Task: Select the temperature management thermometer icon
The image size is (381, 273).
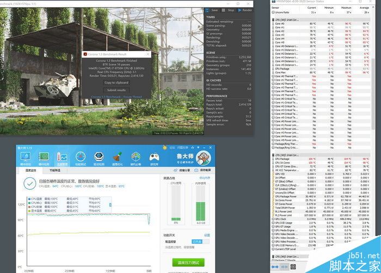Action: 62,157
